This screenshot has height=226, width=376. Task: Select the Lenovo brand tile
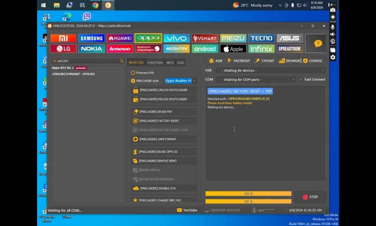tap(120, 49)
